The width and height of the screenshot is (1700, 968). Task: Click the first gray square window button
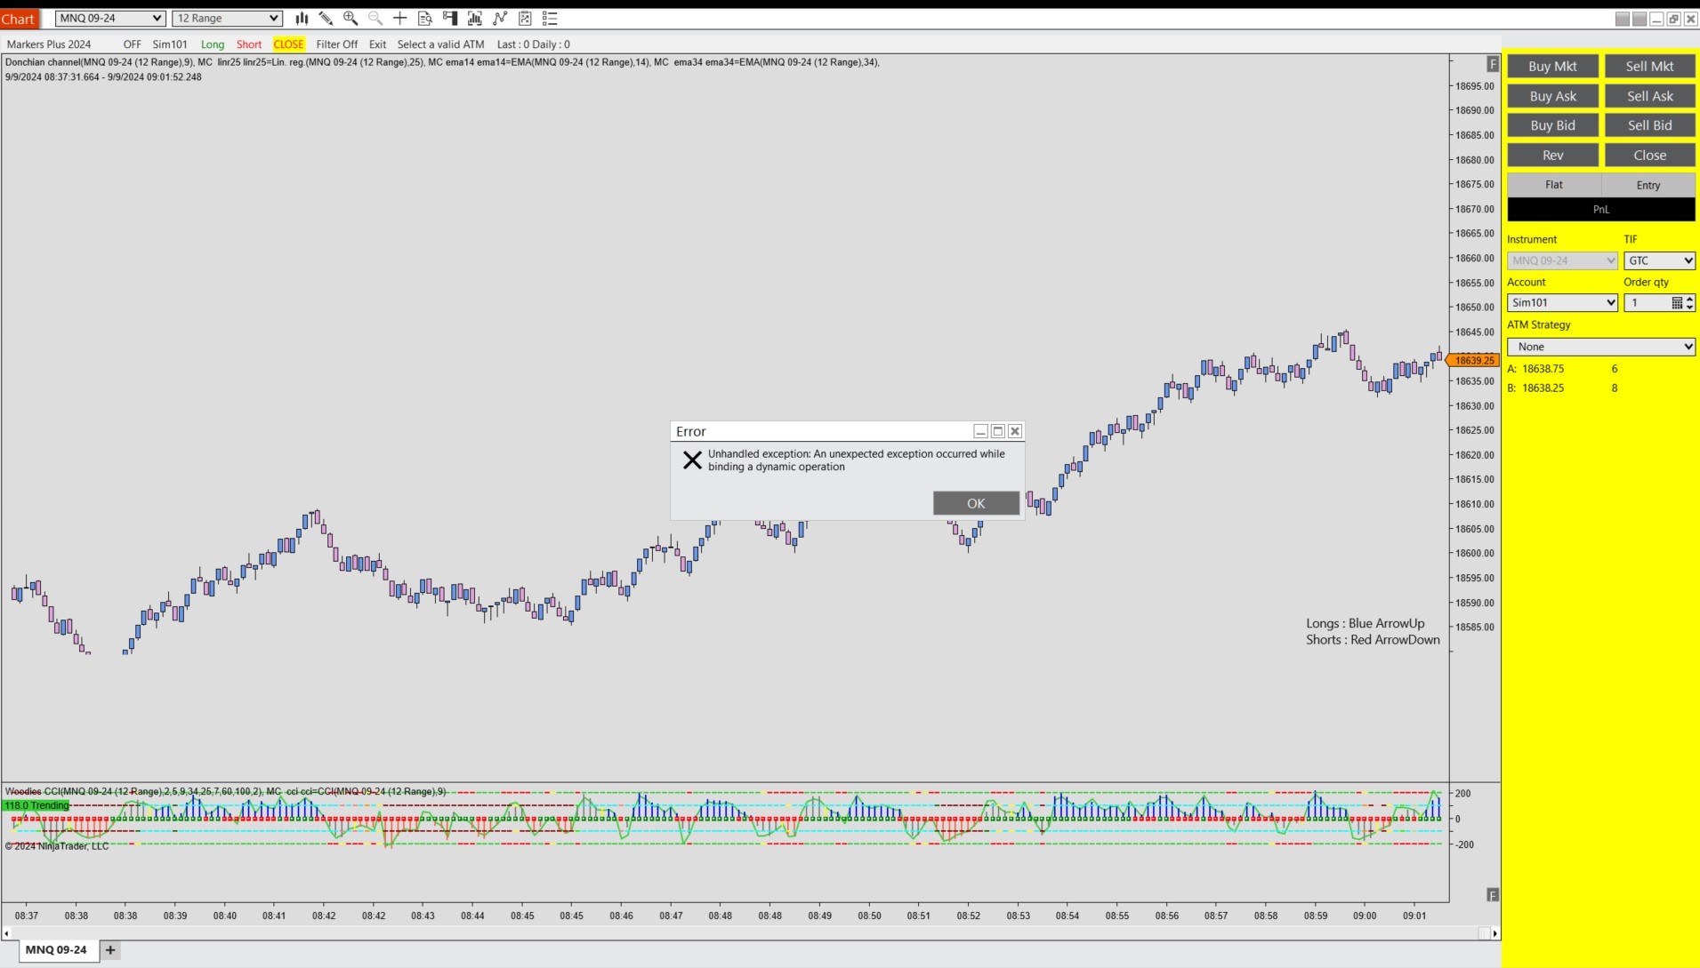click(1623, 19)
